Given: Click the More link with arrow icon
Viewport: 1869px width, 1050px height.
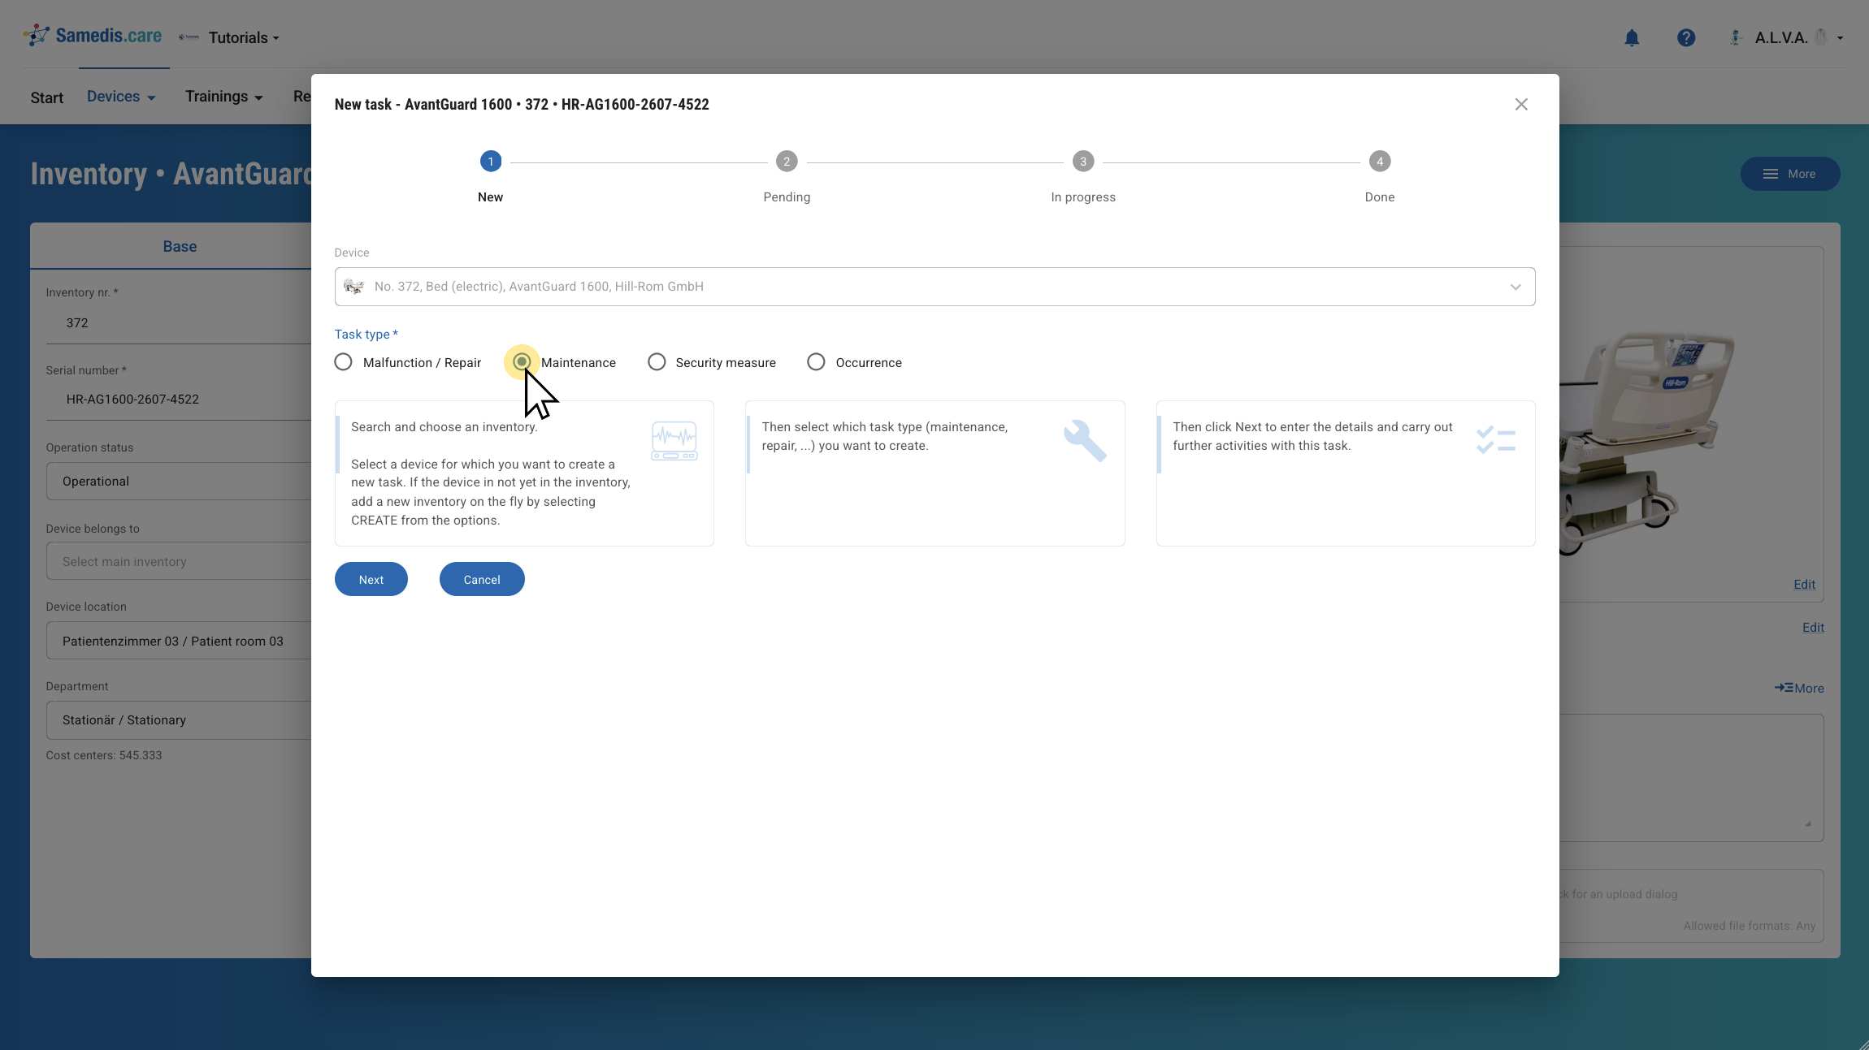Looking at the screenshot, I should point(1799,689).
